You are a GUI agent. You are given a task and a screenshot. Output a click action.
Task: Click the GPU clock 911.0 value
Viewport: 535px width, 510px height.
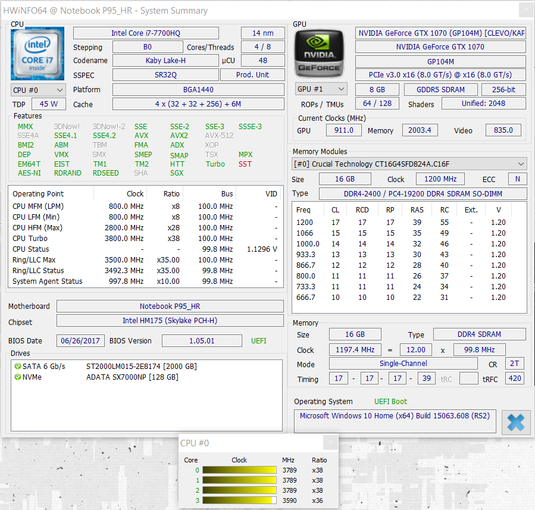(x=343, y=130)
